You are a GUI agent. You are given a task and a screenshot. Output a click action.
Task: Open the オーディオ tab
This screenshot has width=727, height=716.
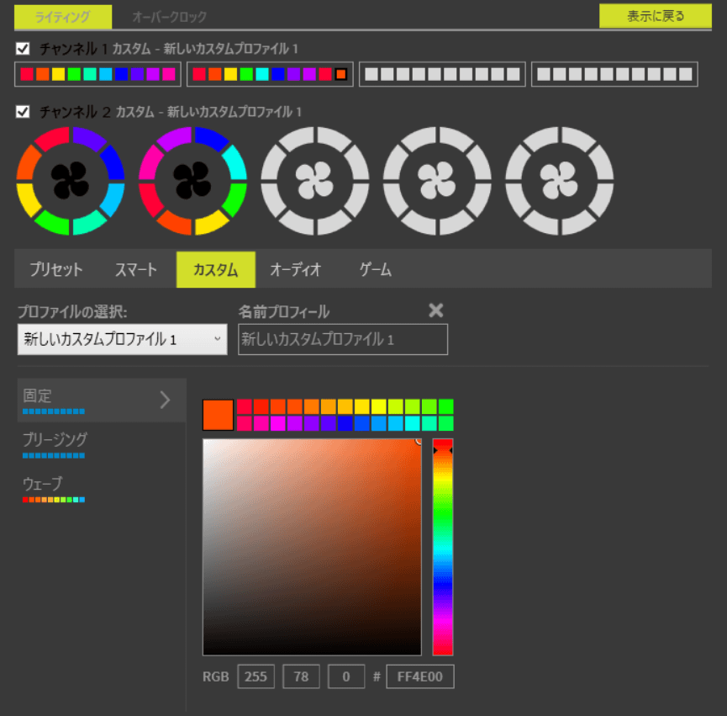295,269
